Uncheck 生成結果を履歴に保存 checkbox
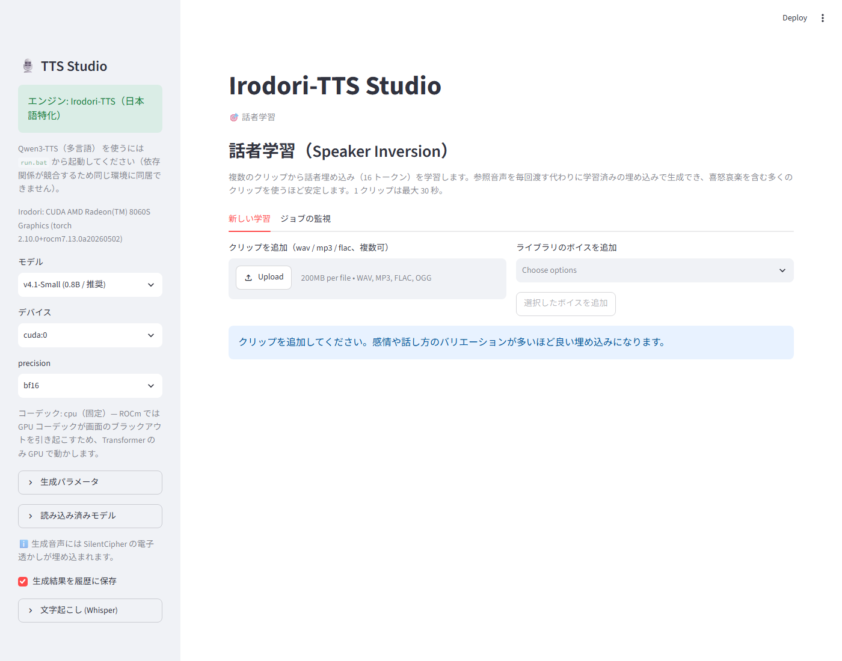Image resolution: width=842 pixels, height=661 pixels. 23,582
